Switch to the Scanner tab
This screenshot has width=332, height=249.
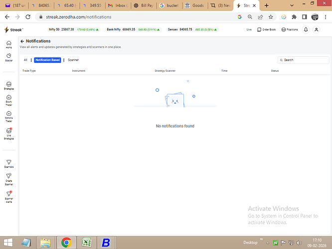[73, 60]
